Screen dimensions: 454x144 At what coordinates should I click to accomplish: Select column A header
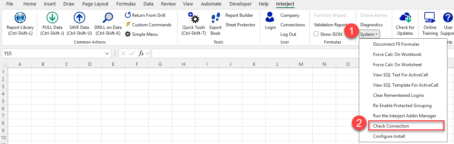pyautogui.click(x=20, y=64)
